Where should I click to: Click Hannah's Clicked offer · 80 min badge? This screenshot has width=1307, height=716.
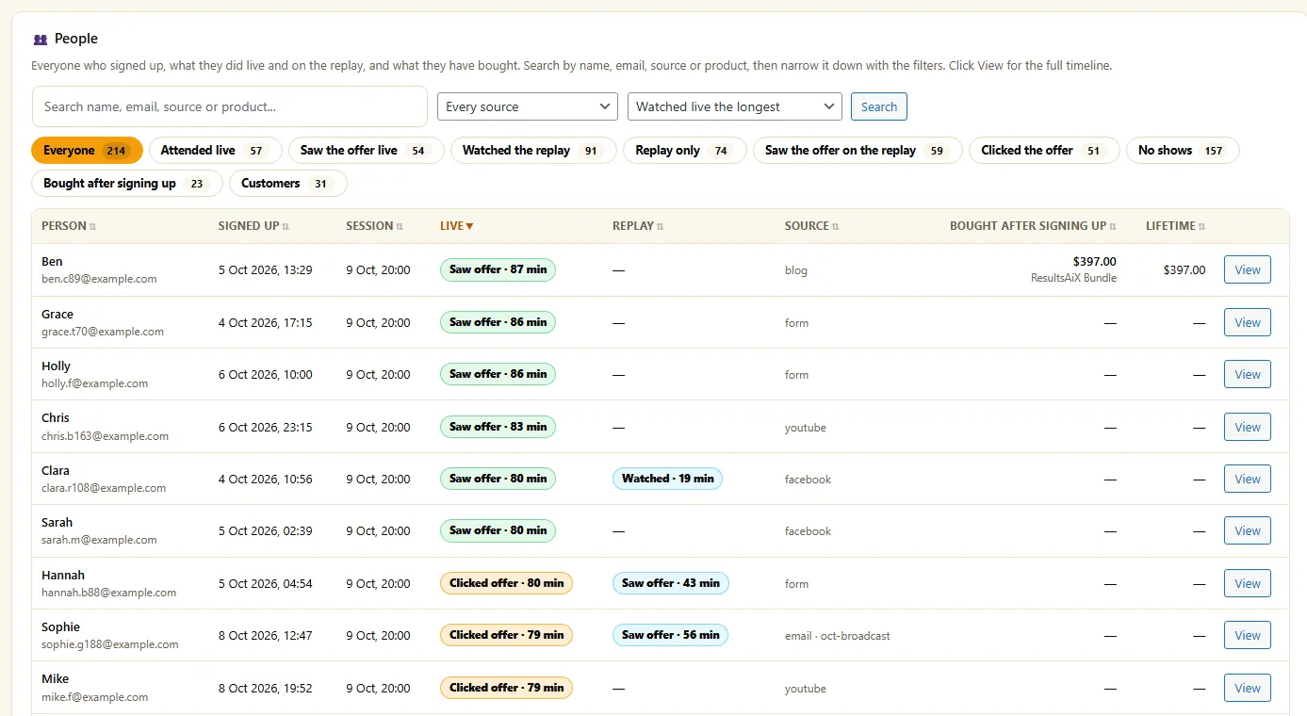[x=506, y=583]
